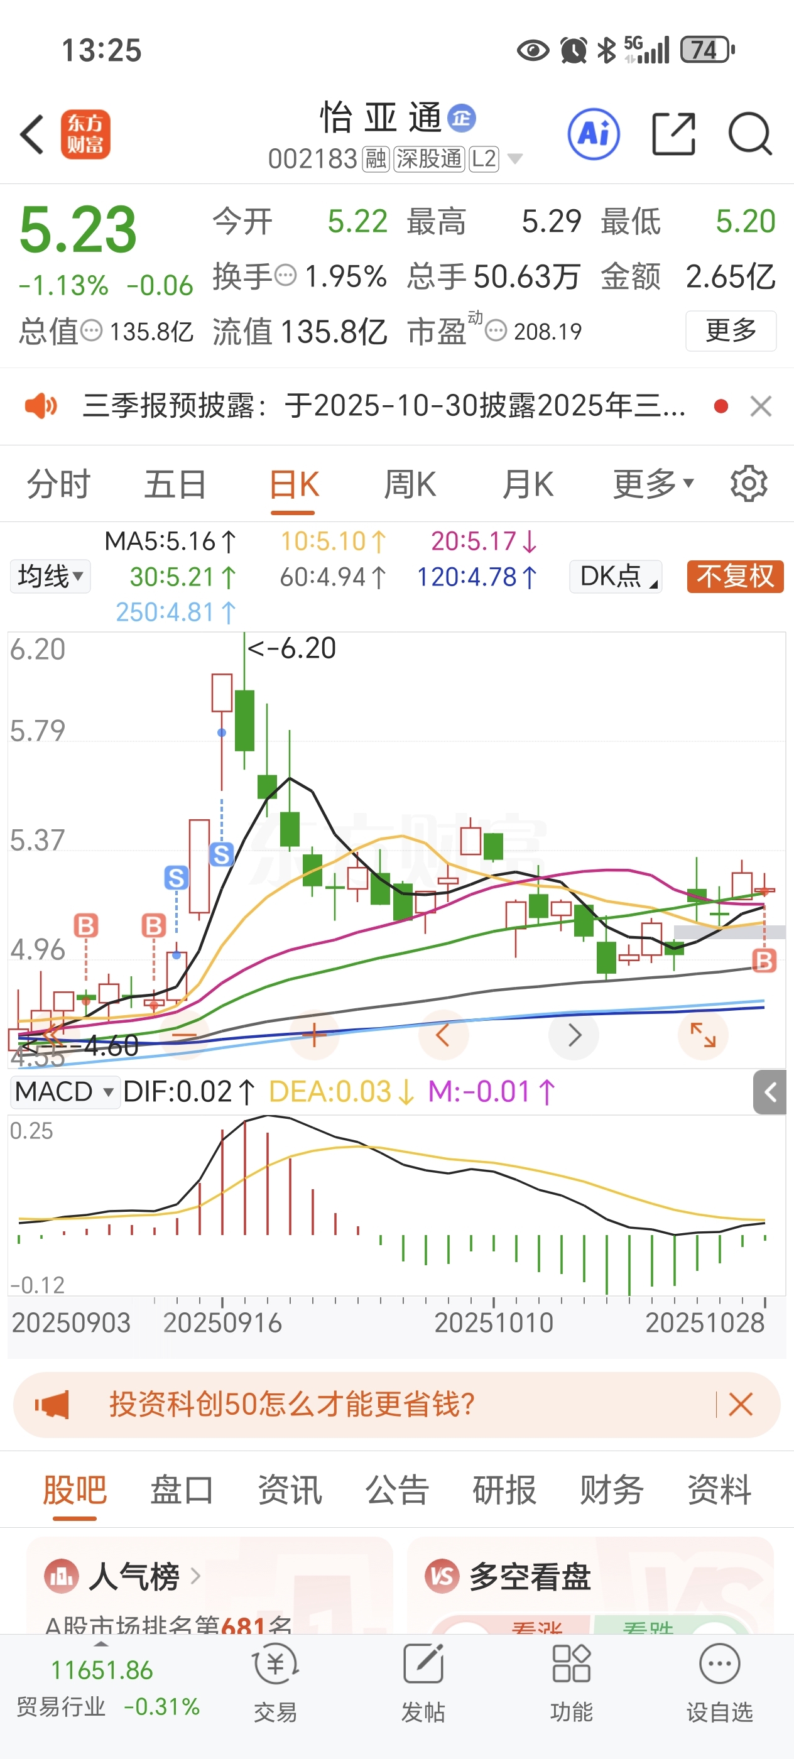Read the 三季报预披露 announcement text
Viewport: 794px width, 1759px height.
384,406
